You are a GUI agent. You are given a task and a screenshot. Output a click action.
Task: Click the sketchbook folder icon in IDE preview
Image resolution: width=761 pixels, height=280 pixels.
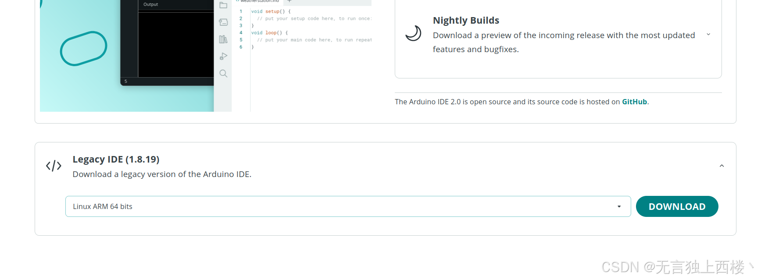(223, 5)
